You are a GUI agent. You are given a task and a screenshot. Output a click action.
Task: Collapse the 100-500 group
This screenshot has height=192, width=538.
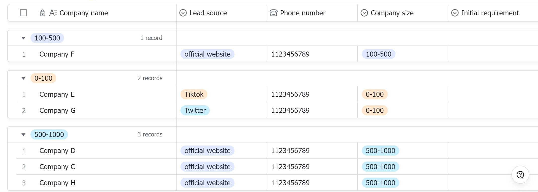23,38
